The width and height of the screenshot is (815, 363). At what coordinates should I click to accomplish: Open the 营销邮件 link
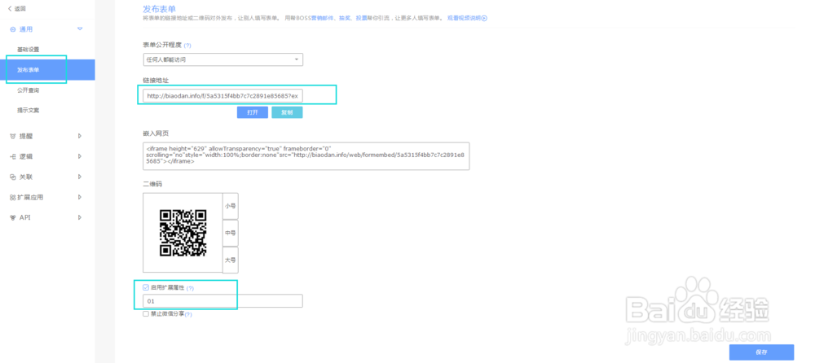tap(320, 18)
